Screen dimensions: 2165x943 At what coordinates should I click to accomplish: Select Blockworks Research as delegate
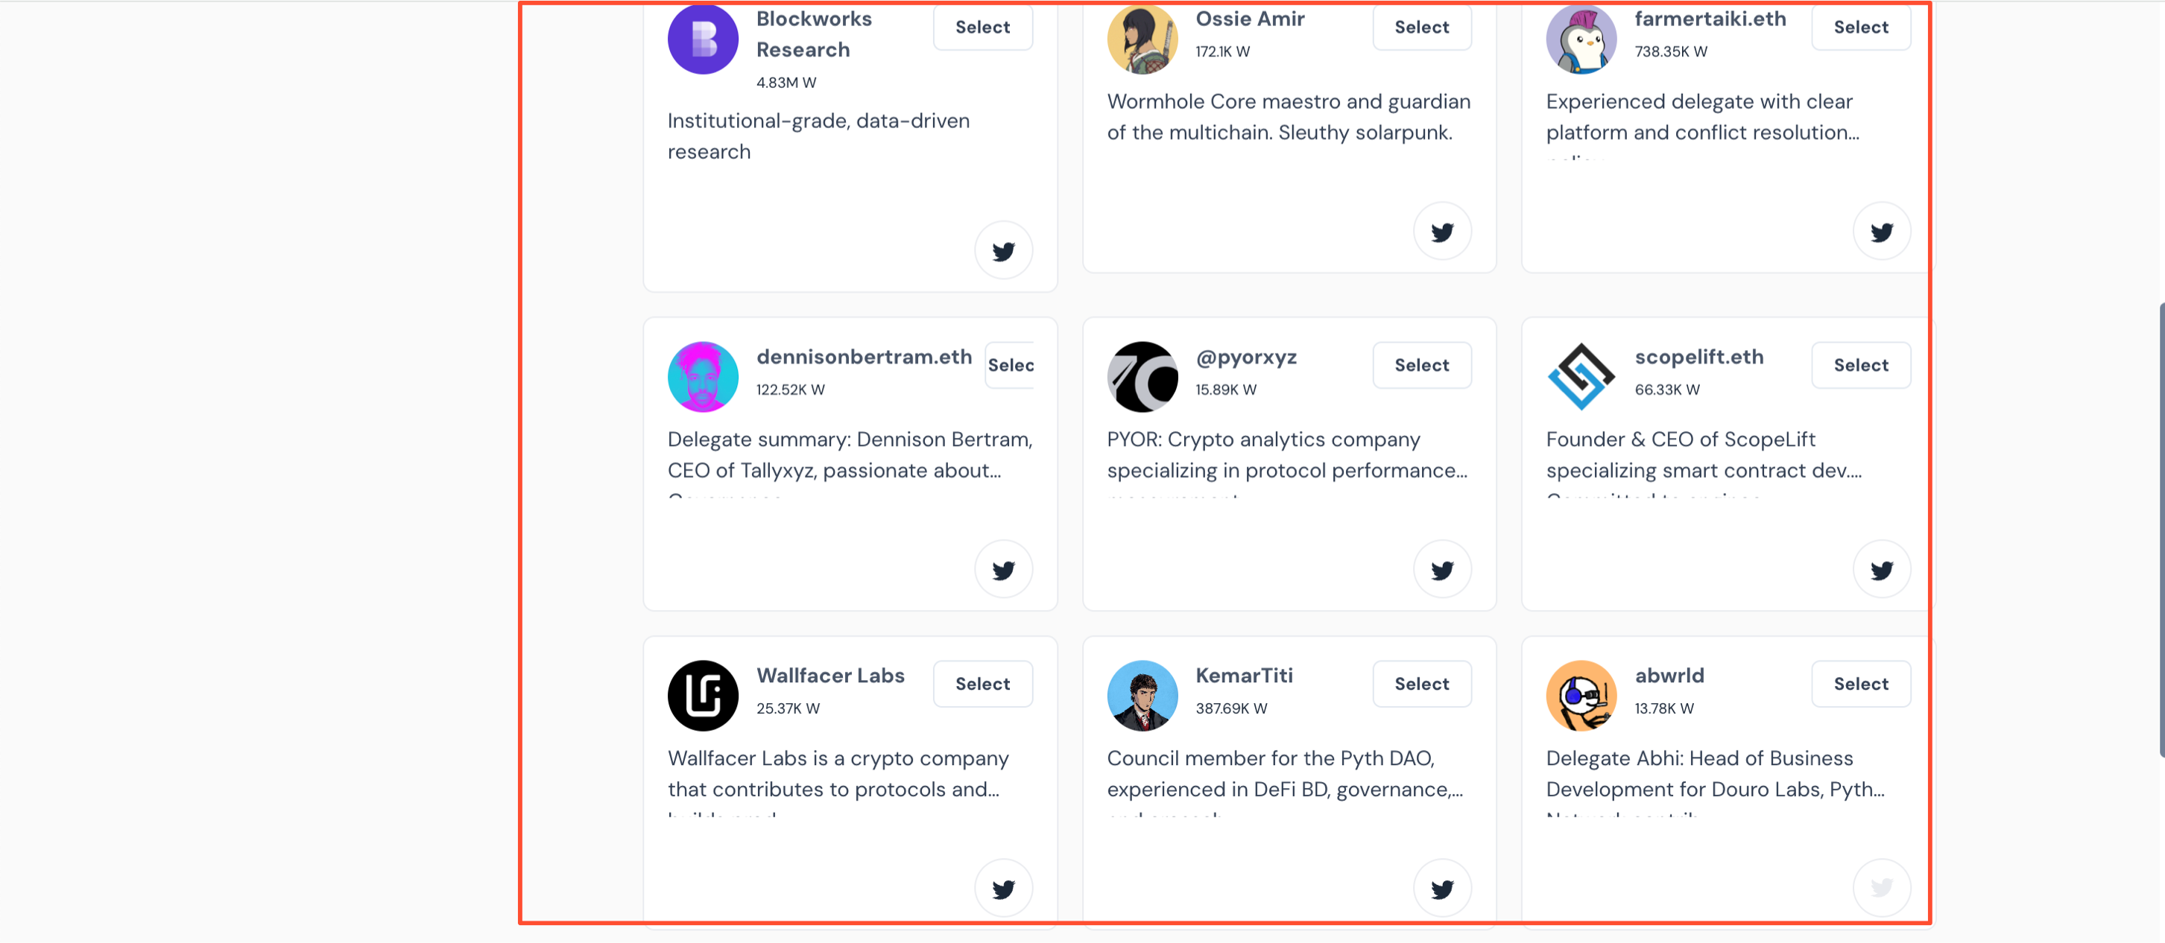[x=982, y=27]
